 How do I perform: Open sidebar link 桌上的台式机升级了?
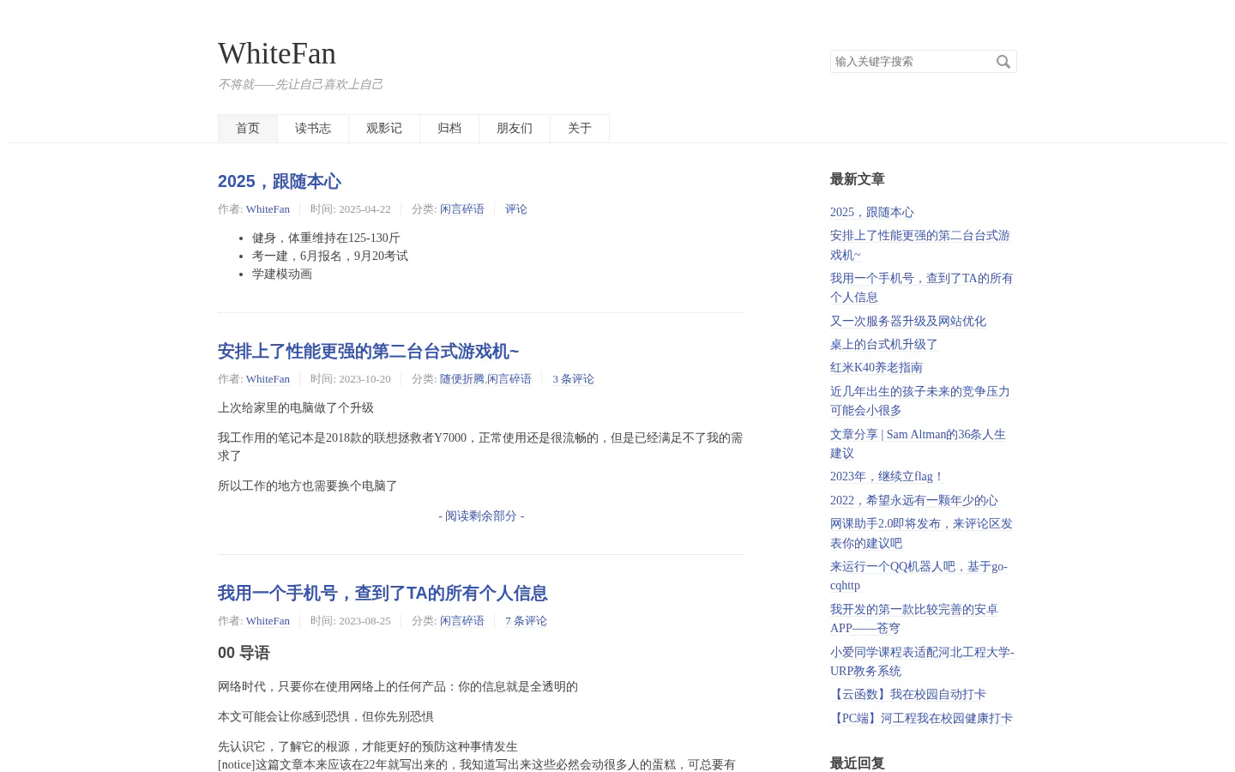coord(884,344)
